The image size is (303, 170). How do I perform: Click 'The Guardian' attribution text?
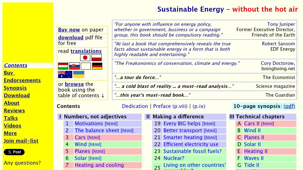coord(280,95)
